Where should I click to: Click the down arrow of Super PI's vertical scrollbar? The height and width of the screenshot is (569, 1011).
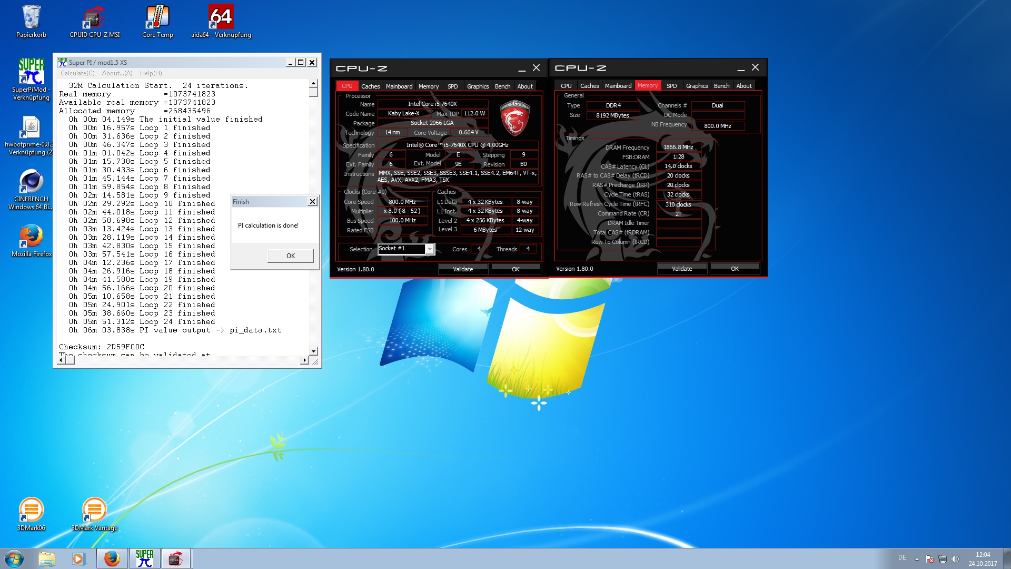[313, 351]
